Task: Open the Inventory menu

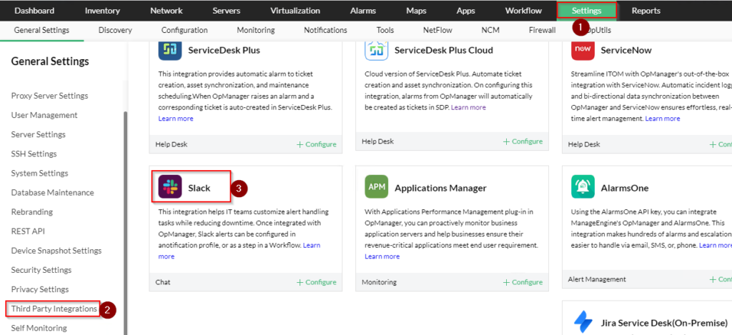Action: [x=102, y=11]
